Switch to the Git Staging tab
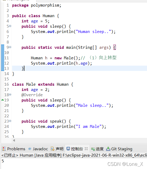Screen dimensions: 147x169 point(119,149)
